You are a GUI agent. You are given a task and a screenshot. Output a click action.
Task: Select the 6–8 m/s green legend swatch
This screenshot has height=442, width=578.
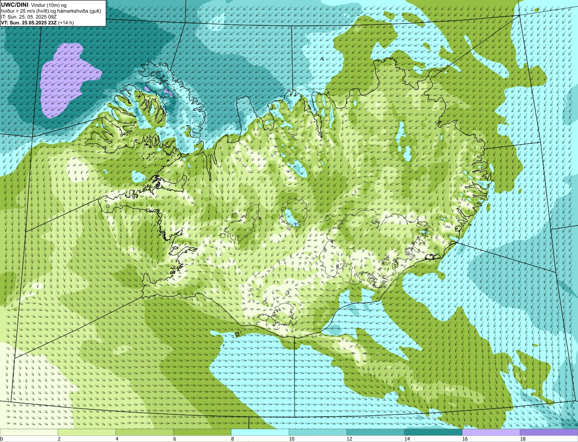(x=202, y=432)
